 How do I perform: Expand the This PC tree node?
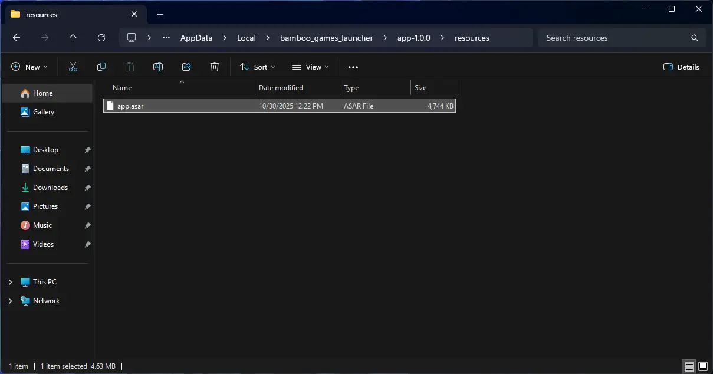[x=10, y=282]
